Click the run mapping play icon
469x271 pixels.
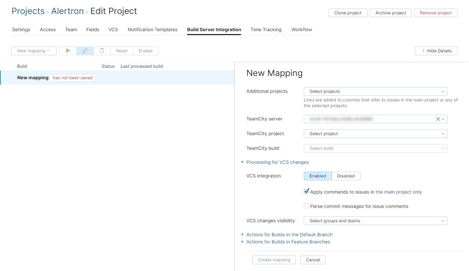[68, 51]
